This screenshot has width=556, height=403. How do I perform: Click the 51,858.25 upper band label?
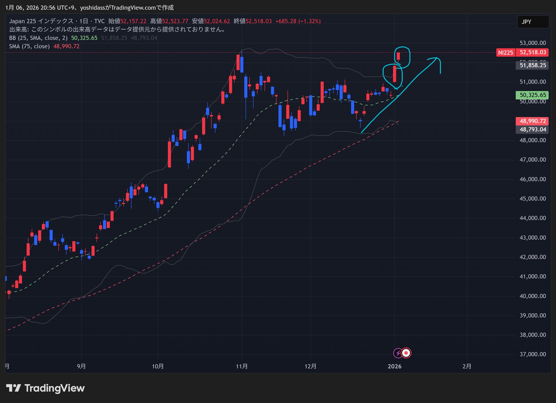click(x=532, y=65)
